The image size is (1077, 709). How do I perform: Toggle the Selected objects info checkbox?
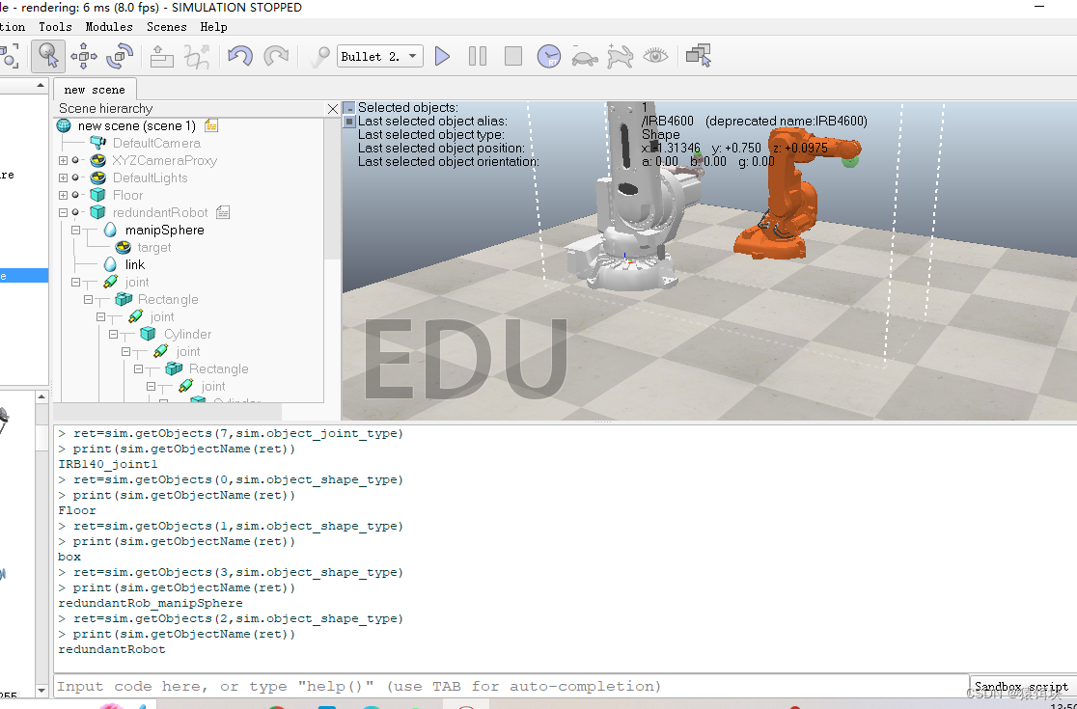coord(349,108)
